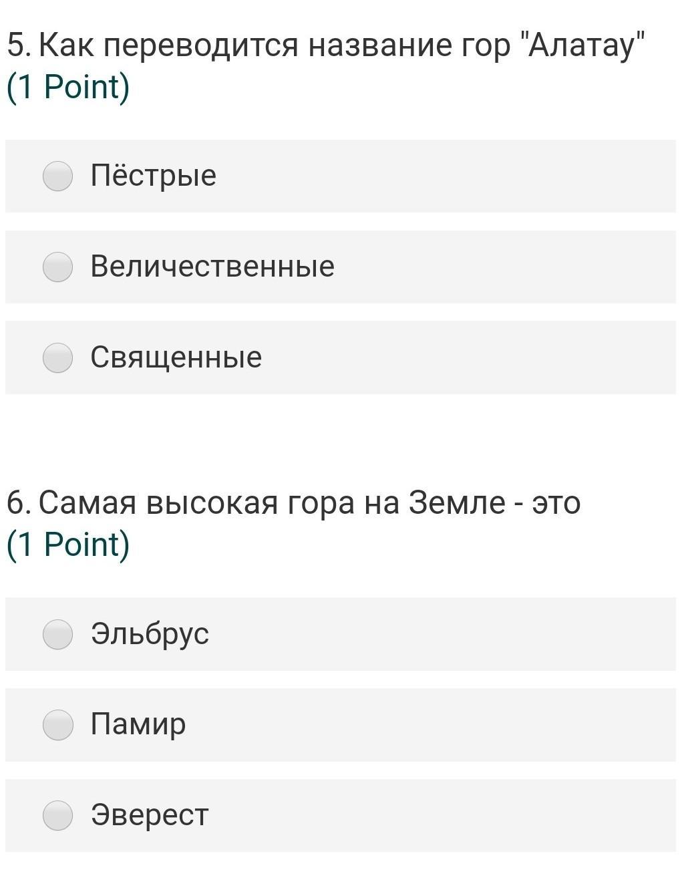Click the Пёстрые answer label text
The image size is (680, 890).
coord(154,176)
